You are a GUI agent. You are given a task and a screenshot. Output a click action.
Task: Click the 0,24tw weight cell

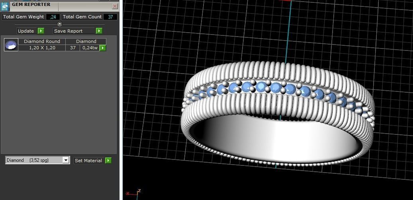[90, 48]
